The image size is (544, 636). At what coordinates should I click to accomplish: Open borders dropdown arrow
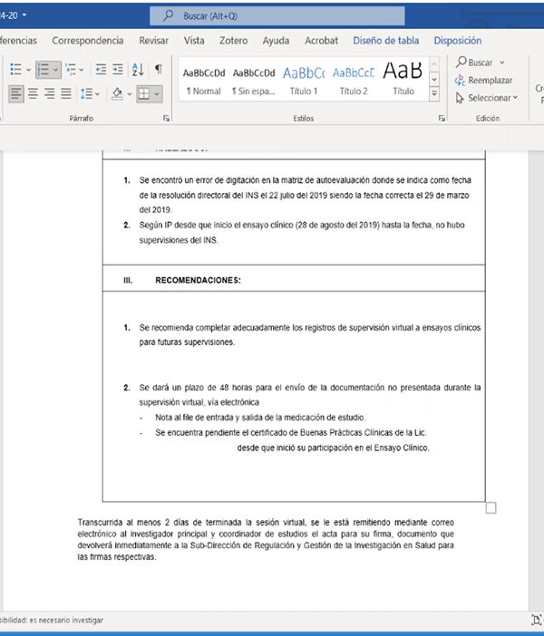(x=157, y=94)
